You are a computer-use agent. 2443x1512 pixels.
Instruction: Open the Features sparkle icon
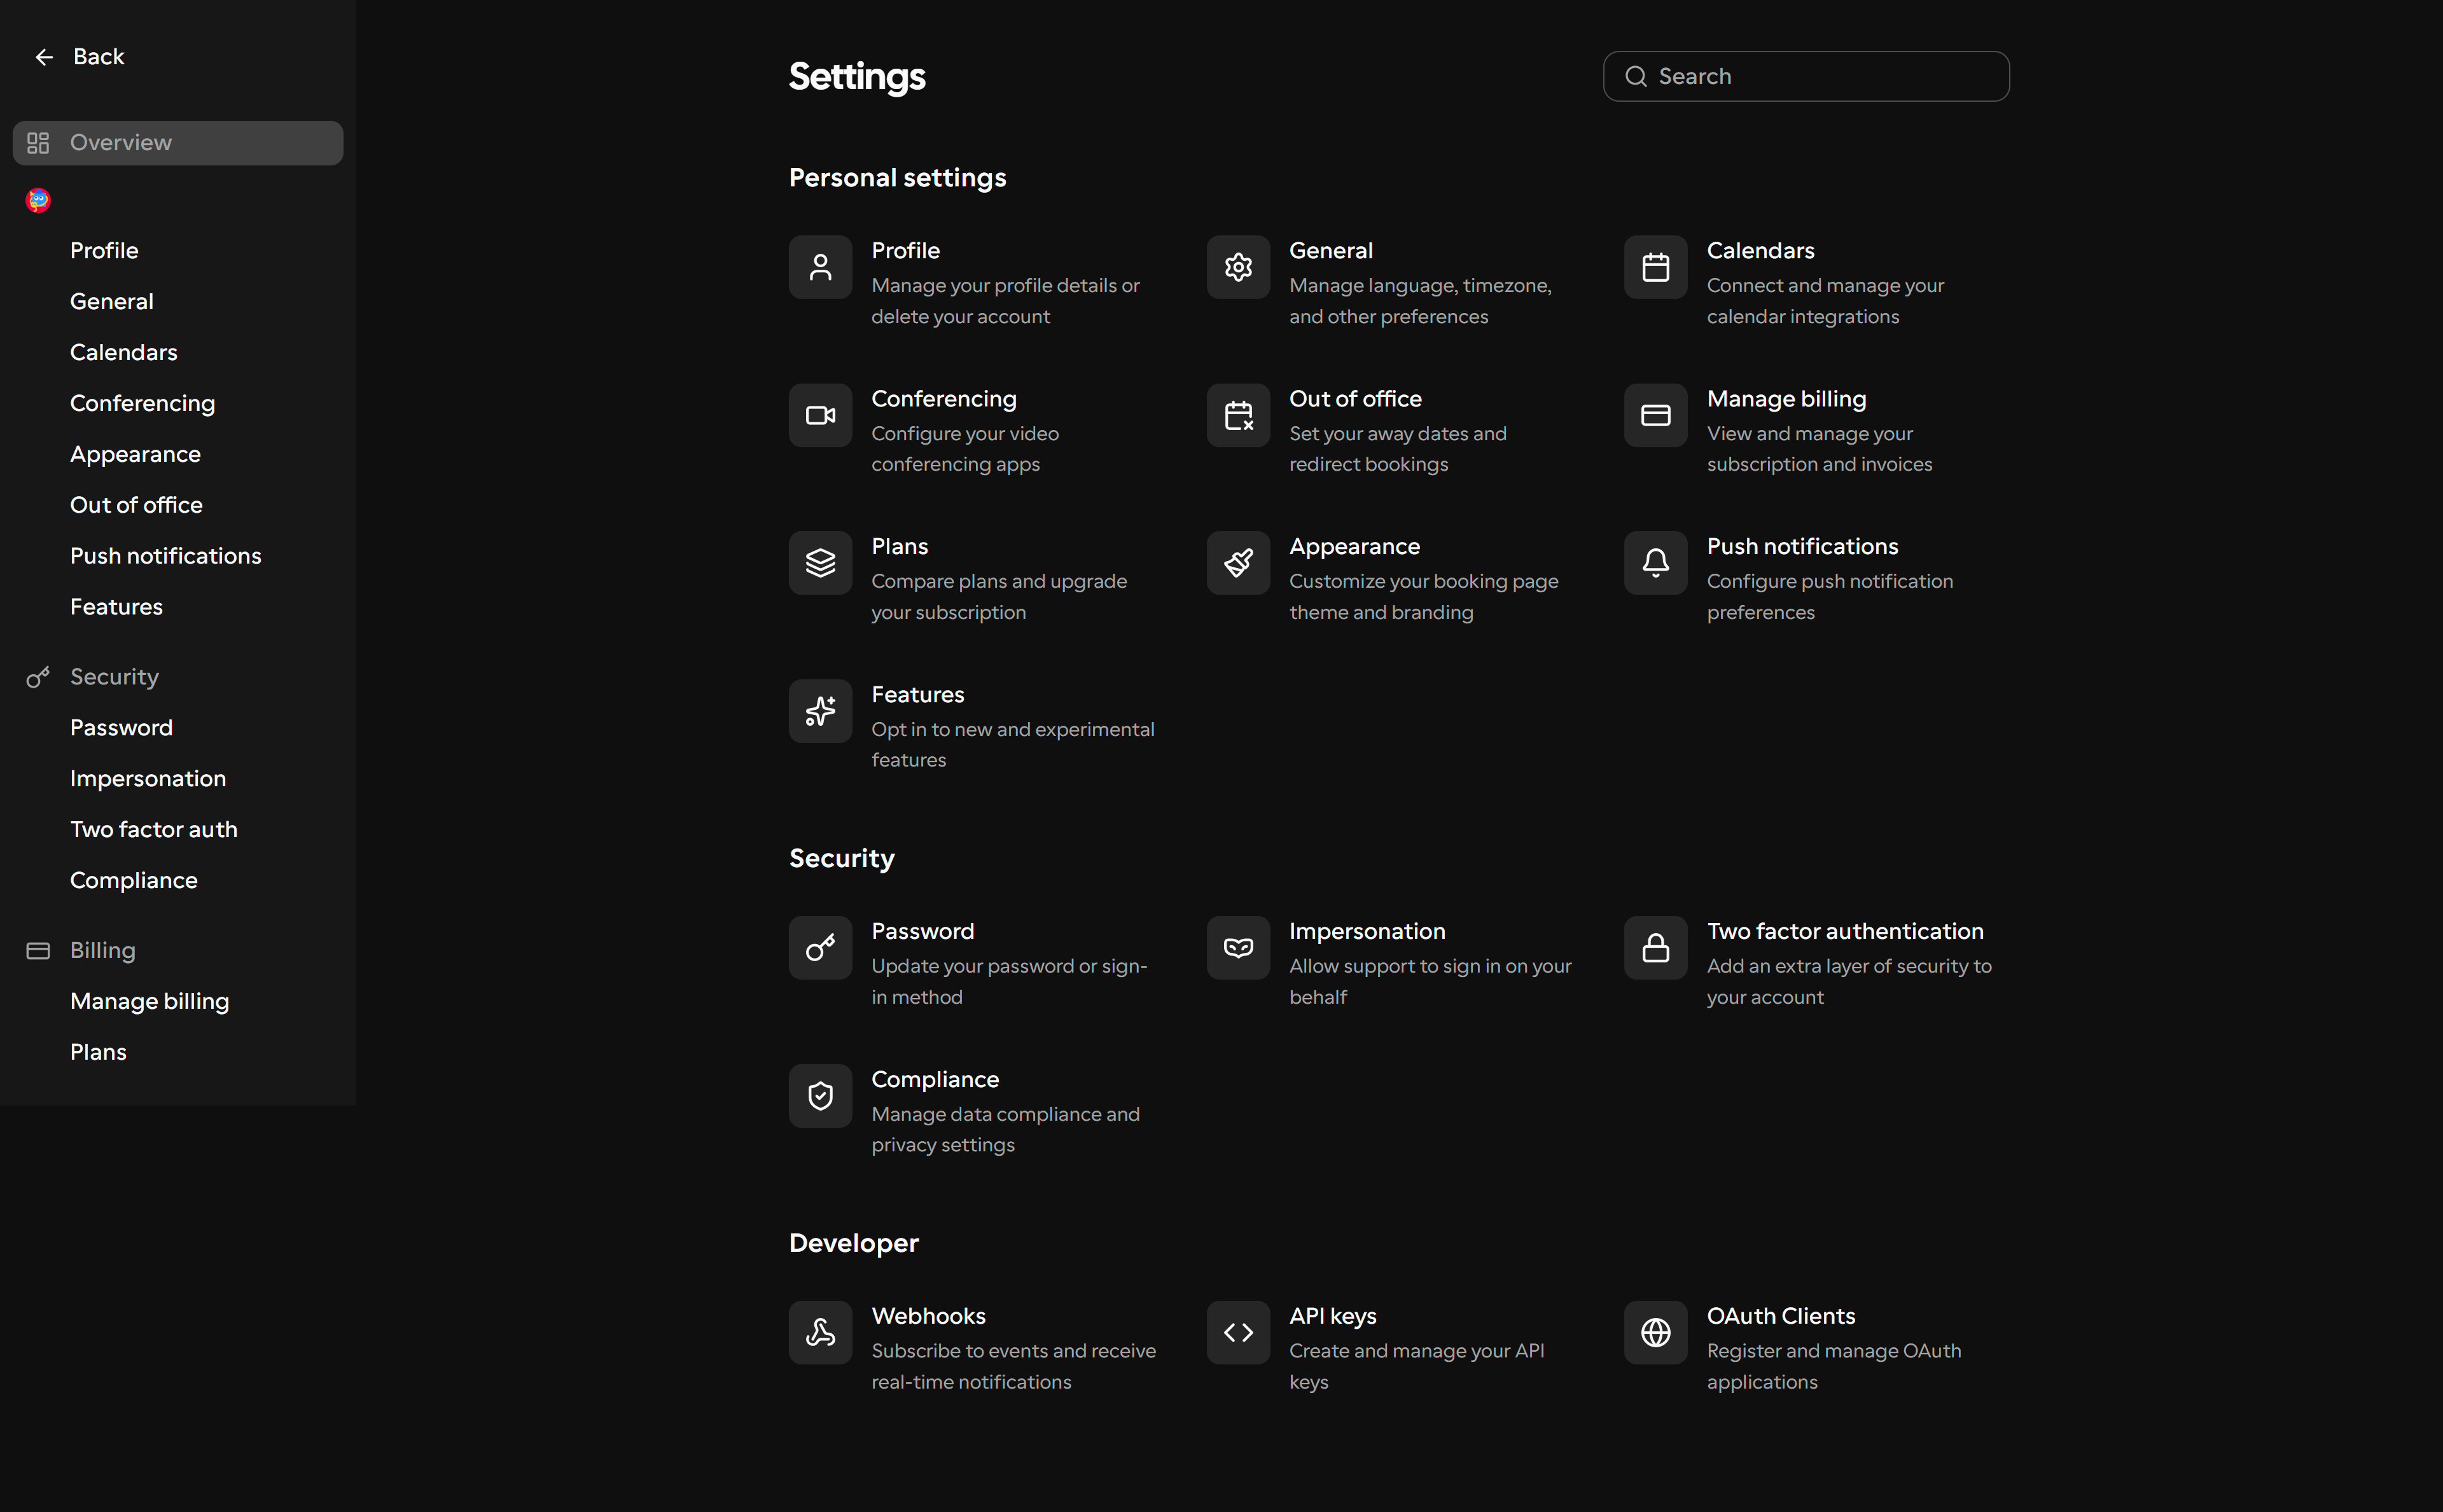click(820, 711)
